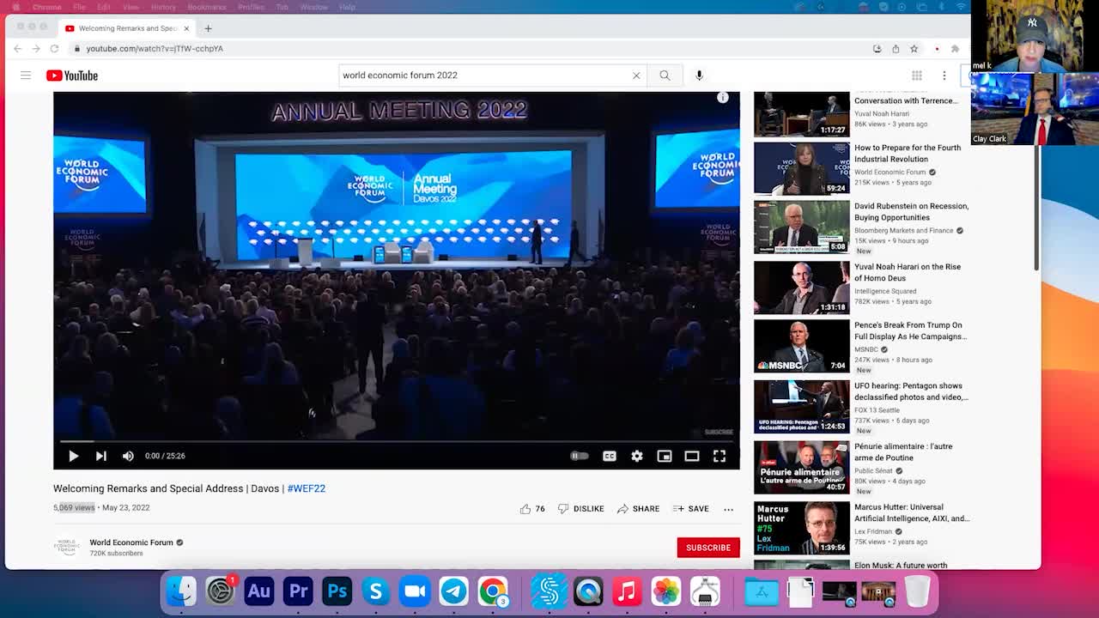Image resolution: width=1099 pixels, height=618 pixels.
Task: Open the Chrome Edit menu
Action: tap(104, 7)
